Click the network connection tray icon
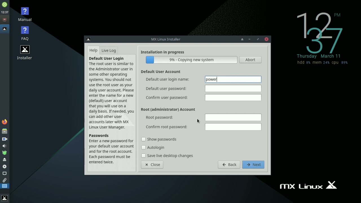 pyautogui.click(x=5, y=173)
